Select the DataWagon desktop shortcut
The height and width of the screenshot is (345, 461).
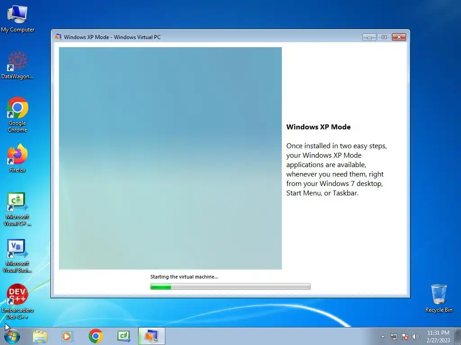(18, 65)
